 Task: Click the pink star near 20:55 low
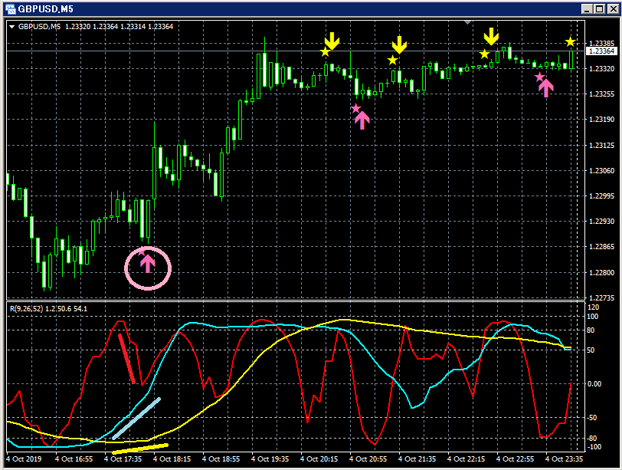pyautogui.click(x=356, y=108)
